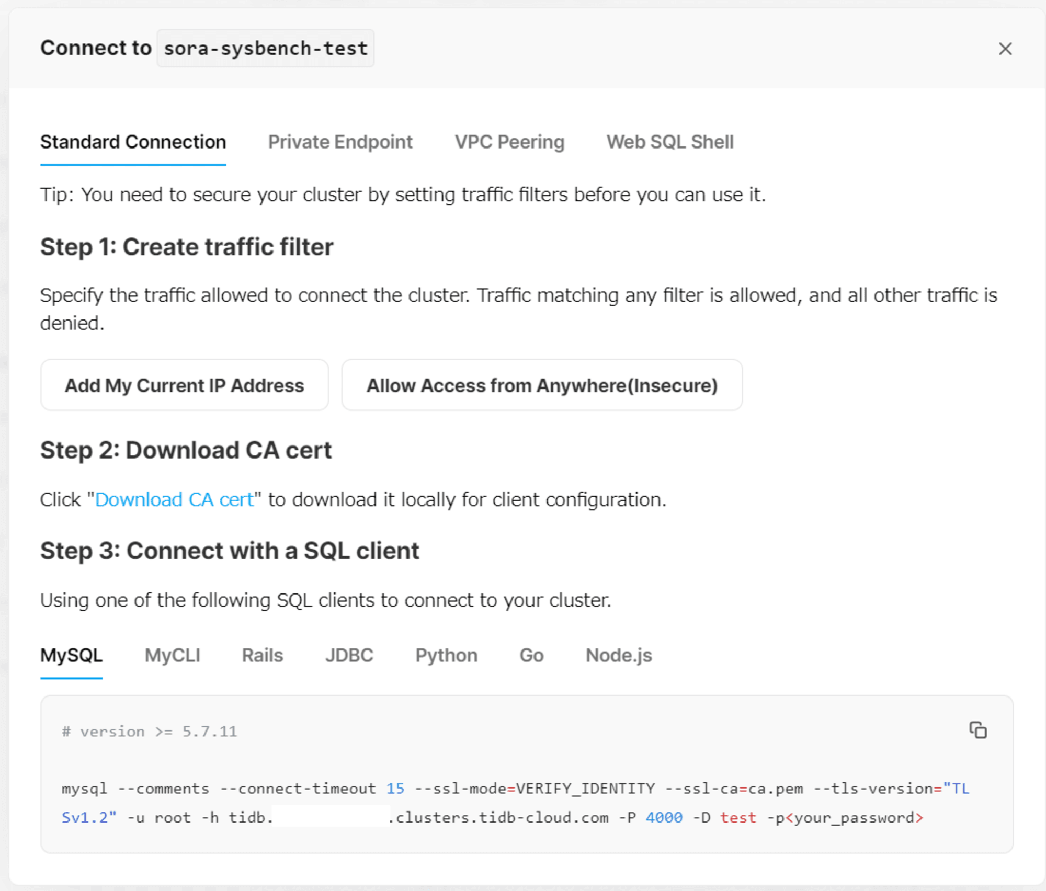Click the Tip about securing your cluster
The width and height of the screenshot is (1046, 891).
[403, 195]
